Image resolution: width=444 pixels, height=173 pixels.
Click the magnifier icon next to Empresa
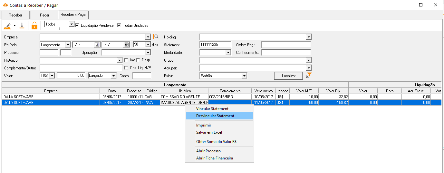tap(156, 37)
